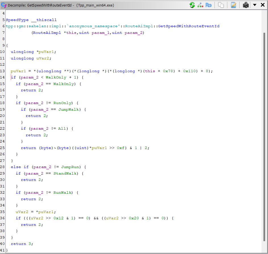Select param_1 in the function signature

101,33
